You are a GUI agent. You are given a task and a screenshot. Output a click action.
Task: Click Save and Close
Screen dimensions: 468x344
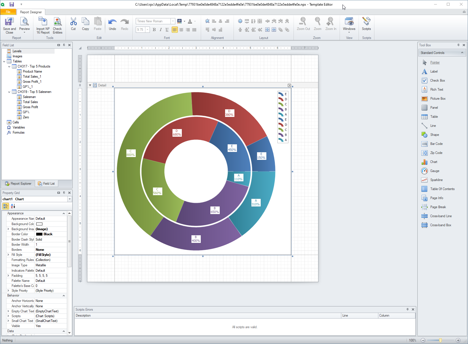pyautogui.click(x=9, y=25)
